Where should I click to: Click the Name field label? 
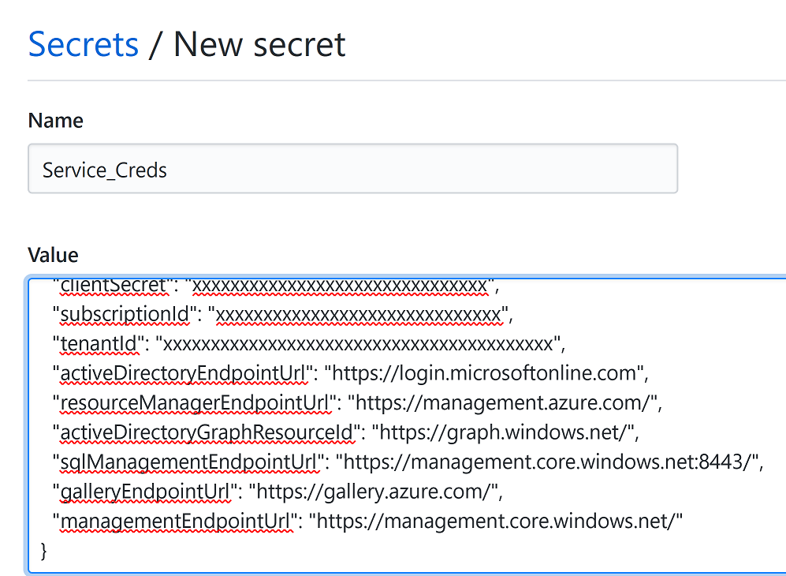pyautogui.click(x=56, y=121)
